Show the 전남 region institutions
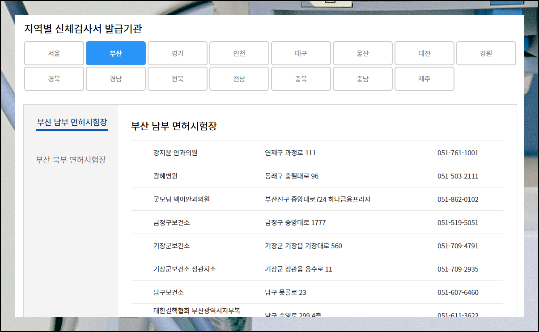539x332 pixels. 239,79
